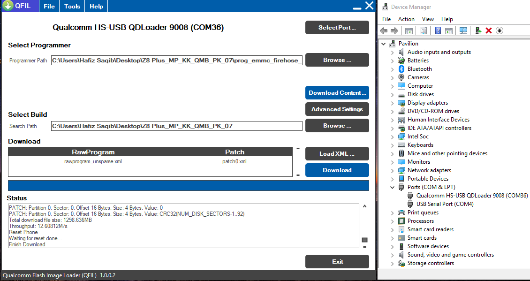Click the Exit button in QFIL
Screen dimensions: 530x281
point(337,261)
